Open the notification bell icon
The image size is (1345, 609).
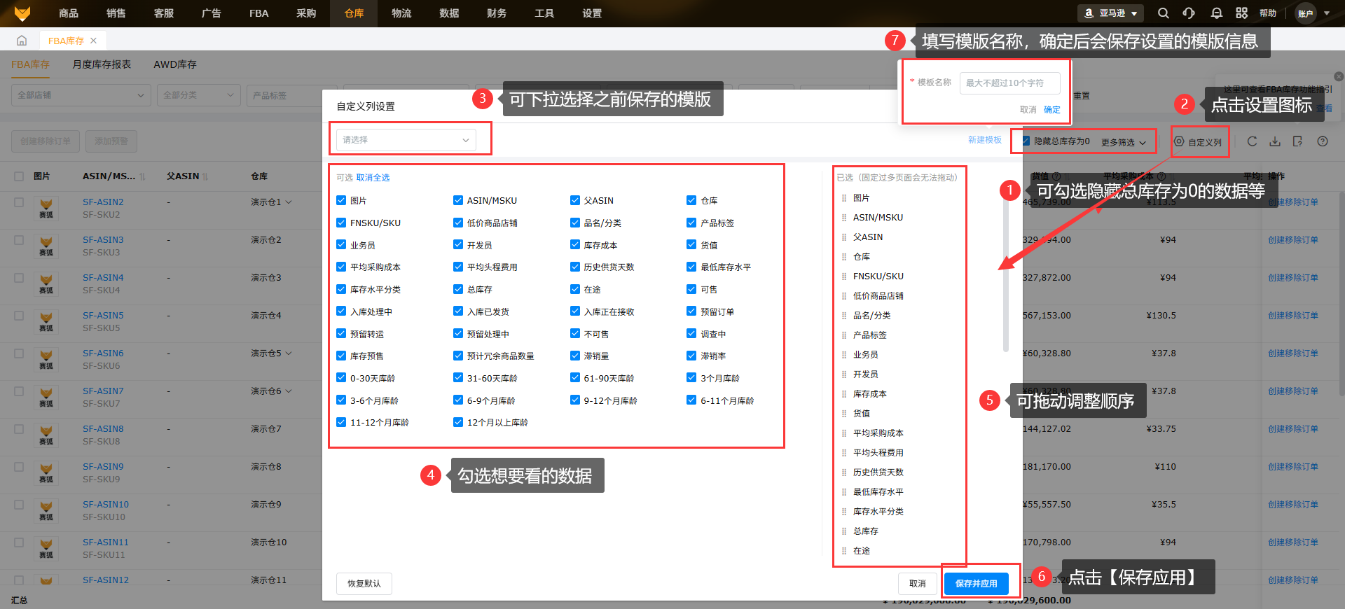coord(1216,13)
